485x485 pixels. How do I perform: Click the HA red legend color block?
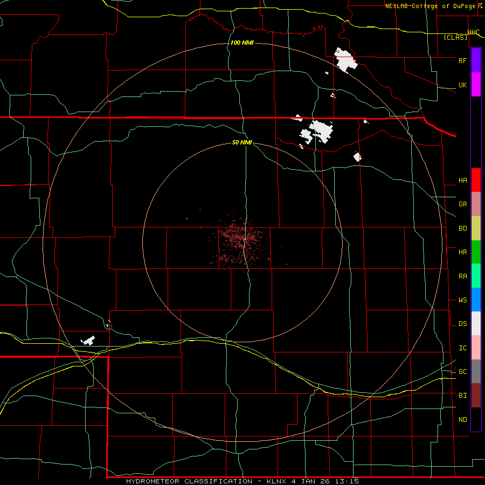point(476,180)
